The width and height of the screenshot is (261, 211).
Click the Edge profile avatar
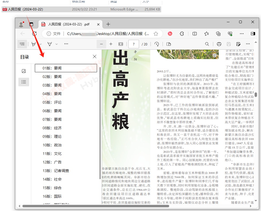click(21, 24)
